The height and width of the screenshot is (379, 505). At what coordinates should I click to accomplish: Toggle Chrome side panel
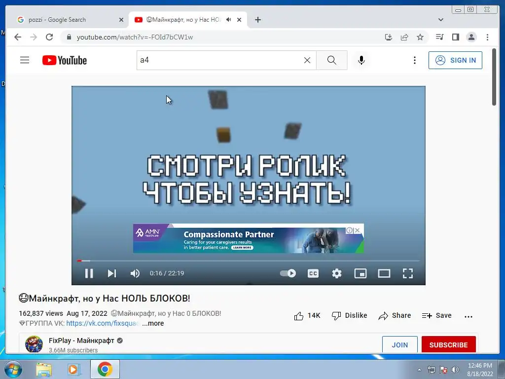(x=455, y=37)
